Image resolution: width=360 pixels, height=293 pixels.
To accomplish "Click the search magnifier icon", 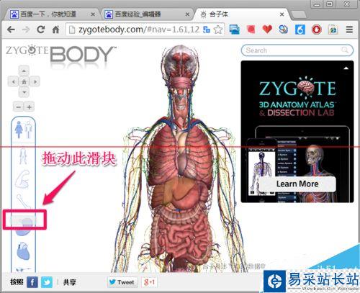I will (345, 50).
